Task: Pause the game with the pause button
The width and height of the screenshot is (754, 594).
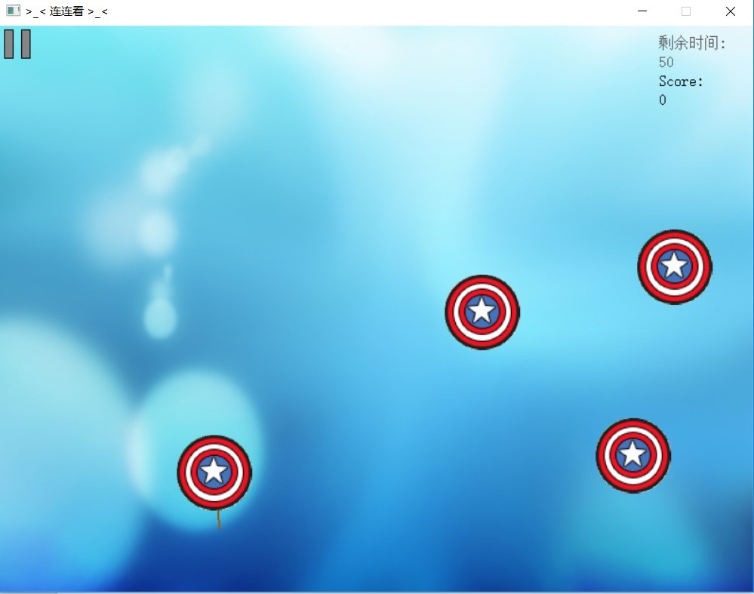Action: click(17, 44)
